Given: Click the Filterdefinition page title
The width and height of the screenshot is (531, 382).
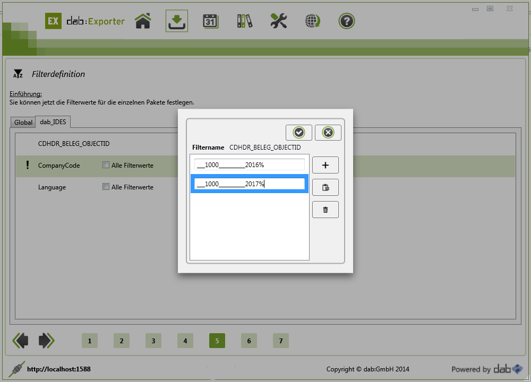Looking at the screenshot, I should click(x=58, y=74).
